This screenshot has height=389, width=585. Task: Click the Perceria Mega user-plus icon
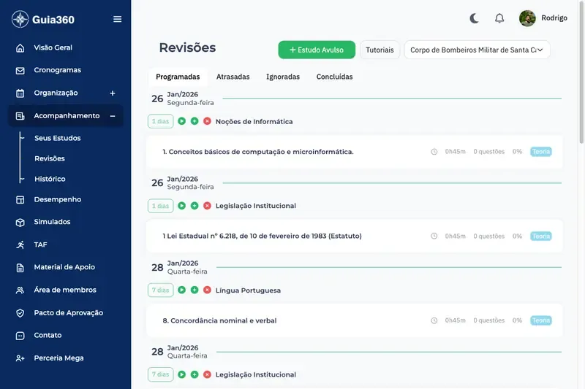(20, 358)
